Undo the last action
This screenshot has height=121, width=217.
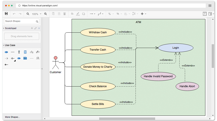coord(14,14)
